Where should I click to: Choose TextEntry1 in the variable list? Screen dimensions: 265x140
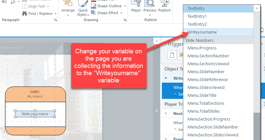(197, 16)
